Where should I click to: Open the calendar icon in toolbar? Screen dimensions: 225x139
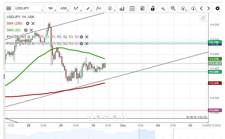[132, 8]
